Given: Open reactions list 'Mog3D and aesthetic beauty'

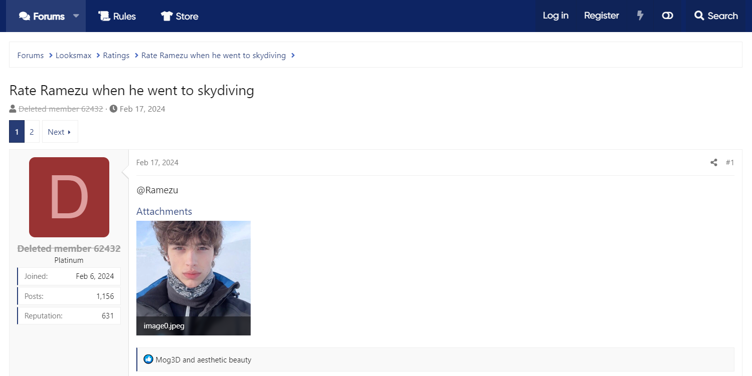Looking at the screenshot, I should coord(204,359).
